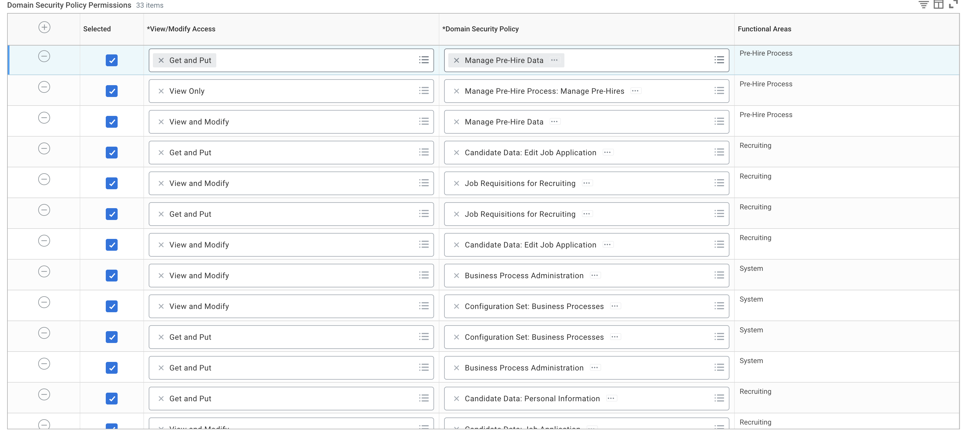The width and height of the screenshot is (970, 437).
Task: Click the Domain Security Policy column header
Action: click(x=481, y=29)
